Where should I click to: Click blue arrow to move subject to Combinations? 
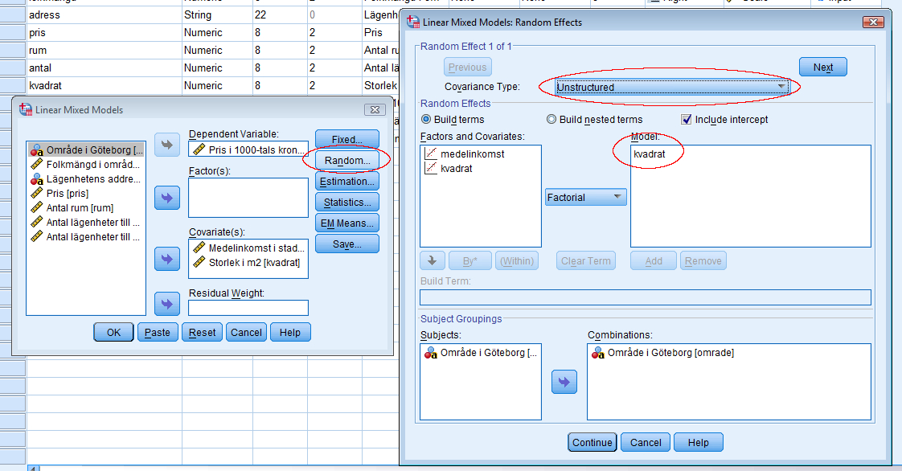564,383
